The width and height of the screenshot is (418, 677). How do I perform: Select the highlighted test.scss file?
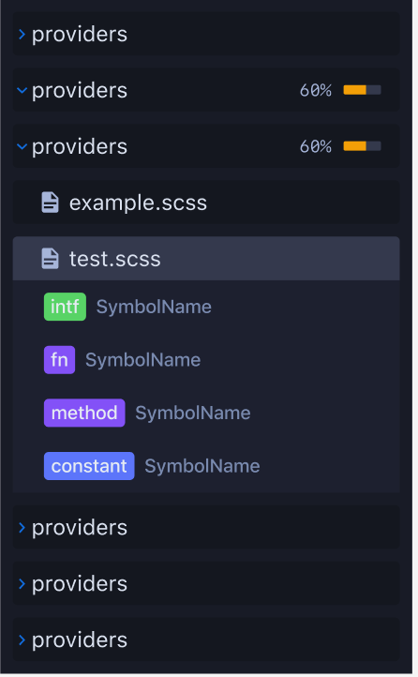pyautogui.click(x=206, y=259)
